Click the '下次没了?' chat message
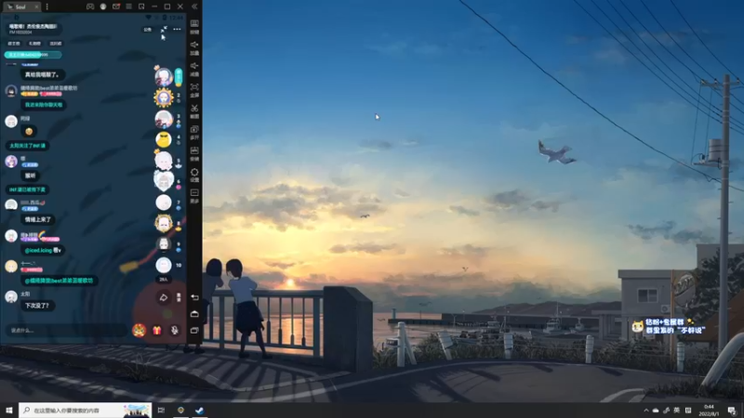744x418 pixels. (x=37, y=306)
